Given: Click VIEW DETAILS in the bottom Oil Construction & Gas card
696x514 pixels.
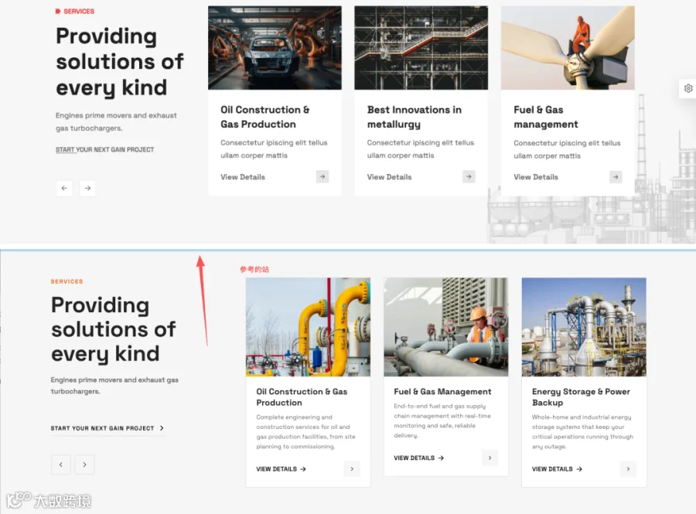Looking at the screenshot, I should (x=281, y=468).
